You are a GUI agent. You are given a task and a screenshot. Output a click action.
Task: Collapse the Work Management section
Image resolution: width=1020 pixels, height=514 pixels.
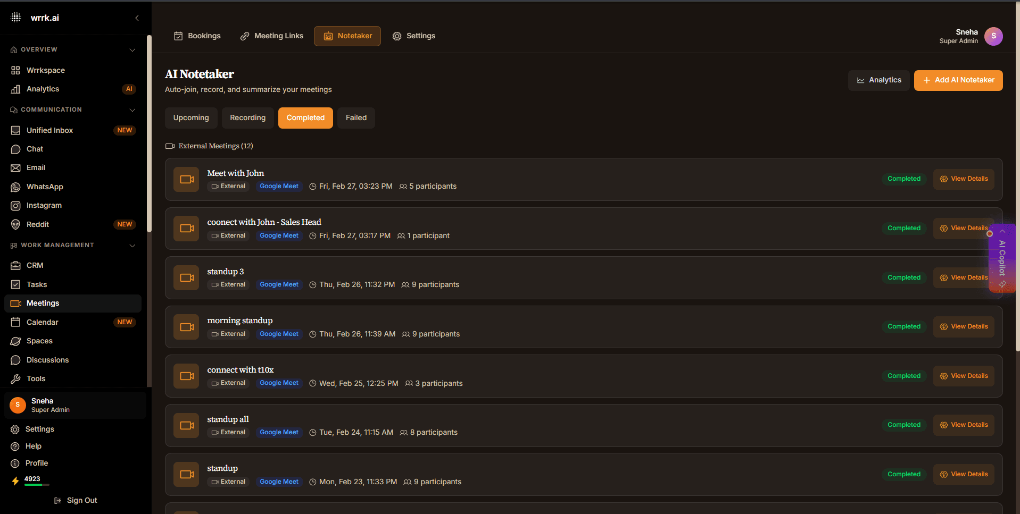(x=132, y=246)
